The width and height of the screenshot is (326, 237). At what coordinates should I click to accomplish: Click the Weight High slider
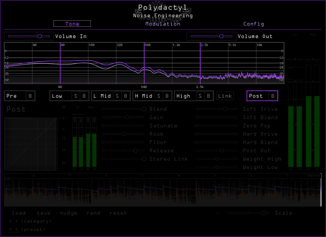tap(217, 159)
